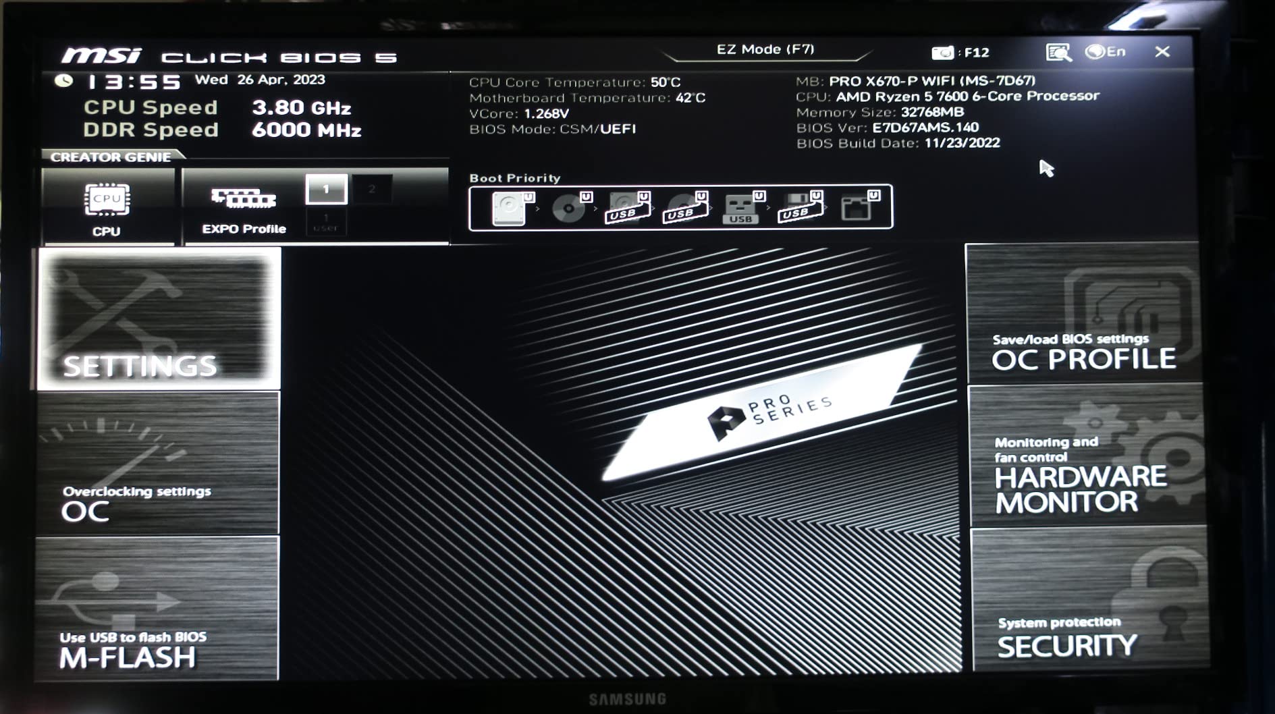
Task: Enable EXPO profile 1
Action: (x=327, y=190)
